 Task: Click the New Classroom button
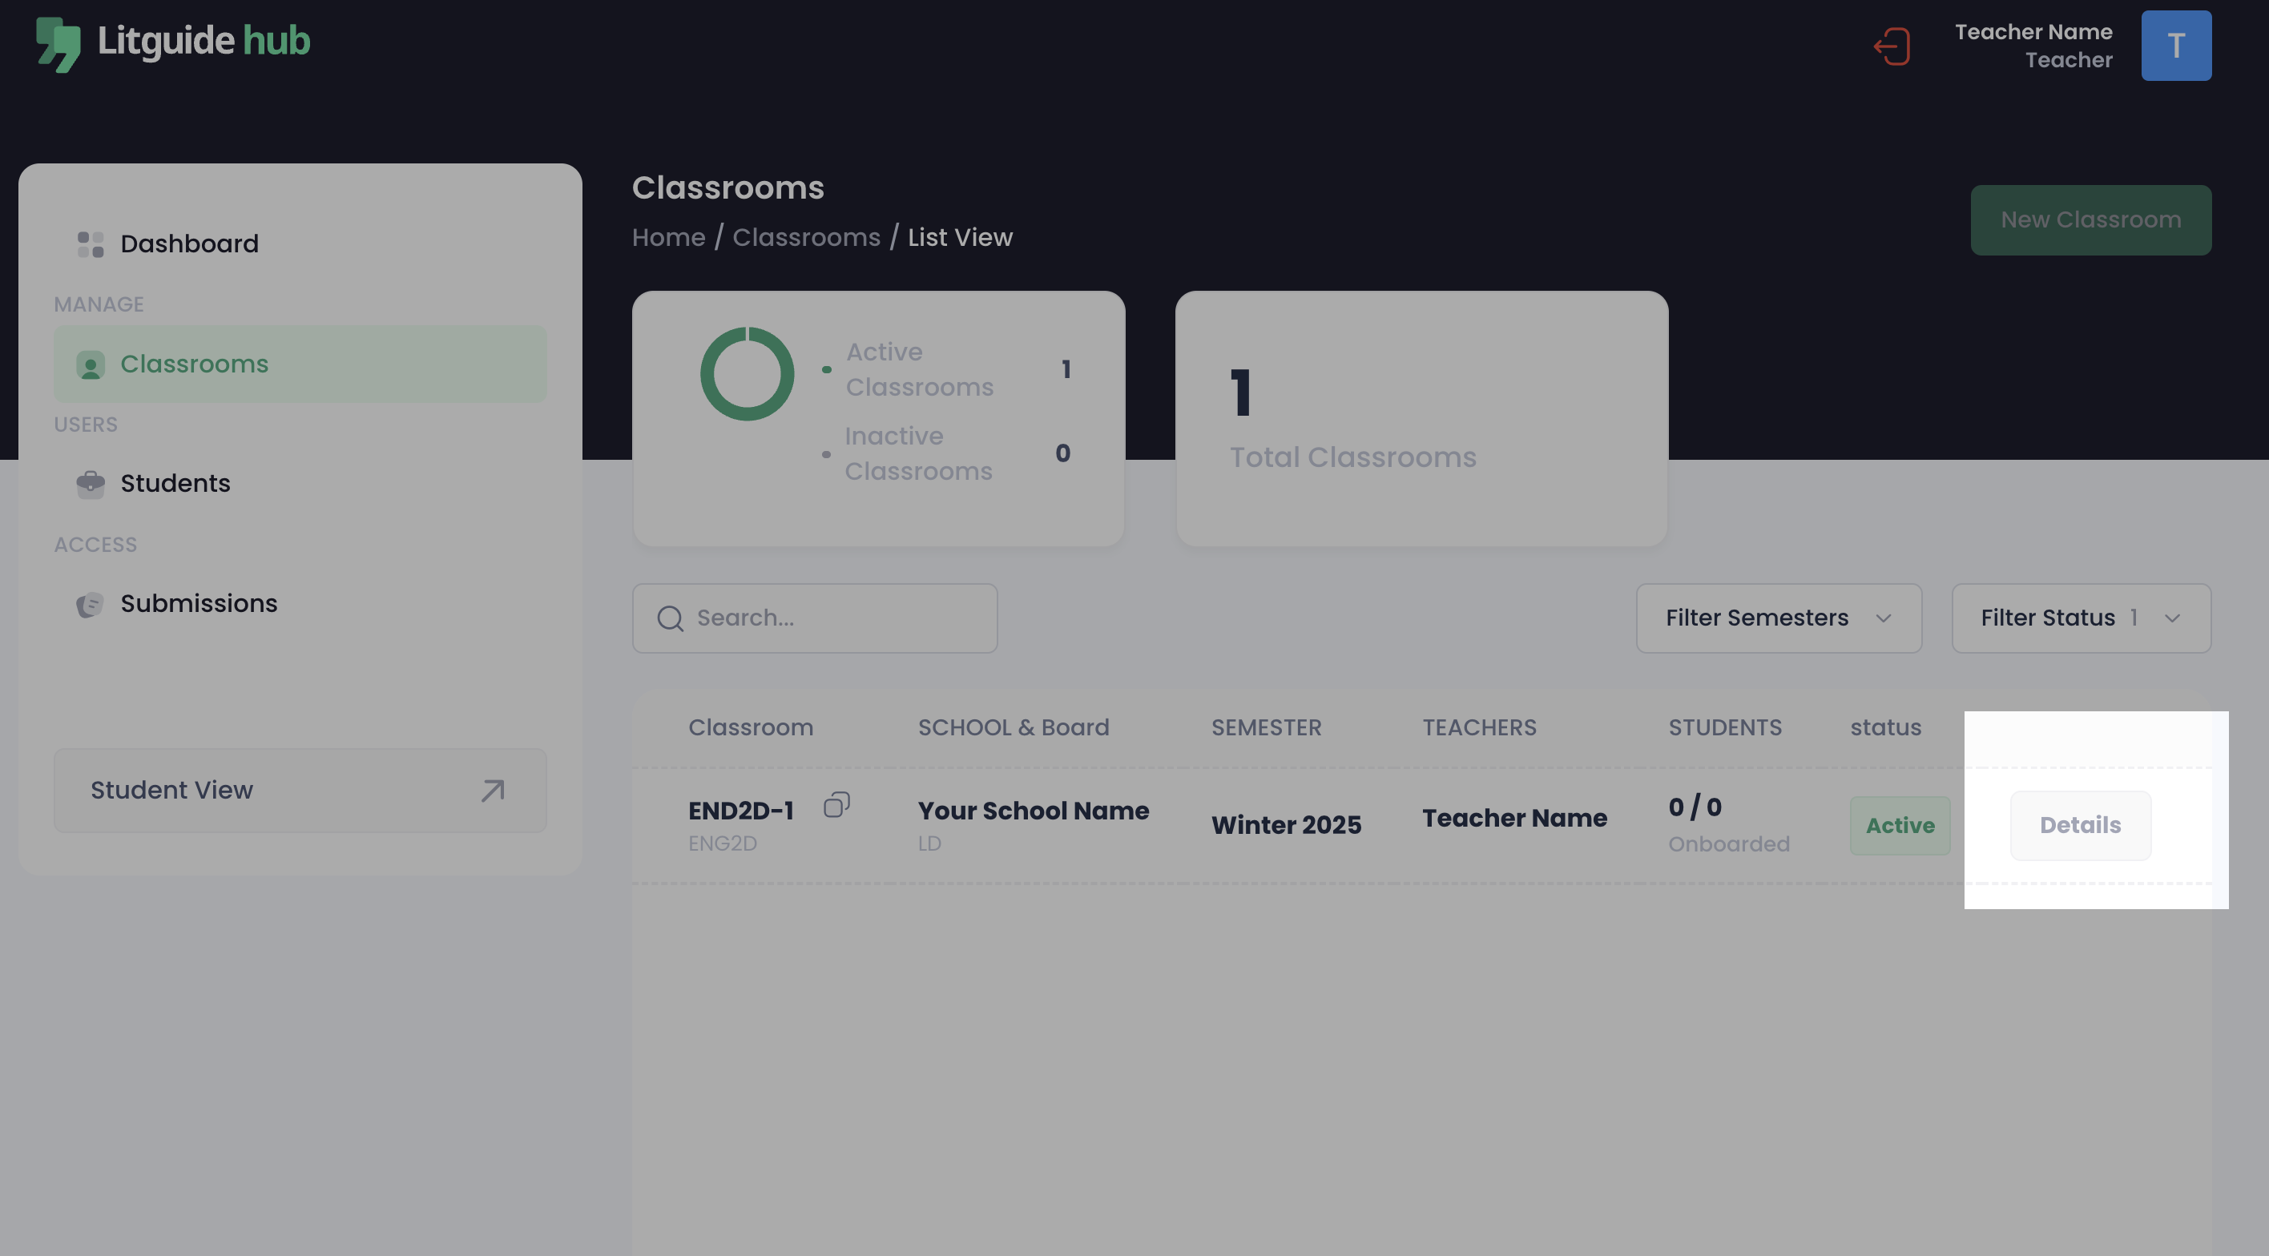[2090, 220]
